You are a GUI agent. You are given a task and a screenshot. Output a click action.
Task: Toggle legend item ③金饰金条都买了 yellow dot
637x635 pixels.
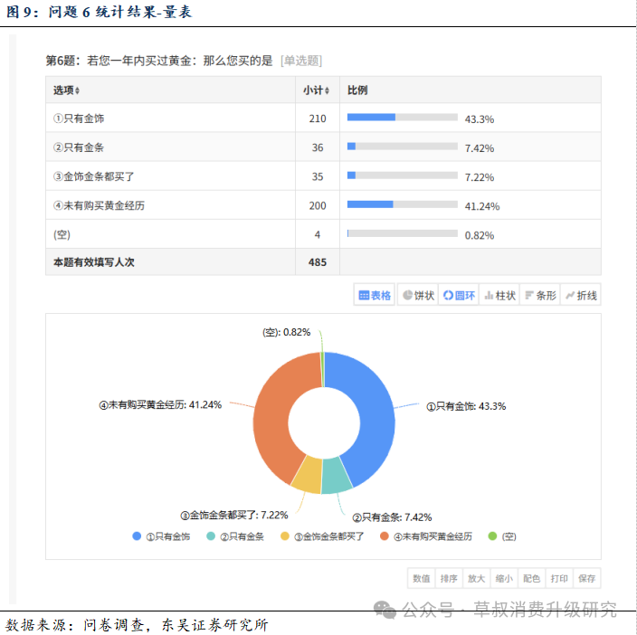pos(285,535)
